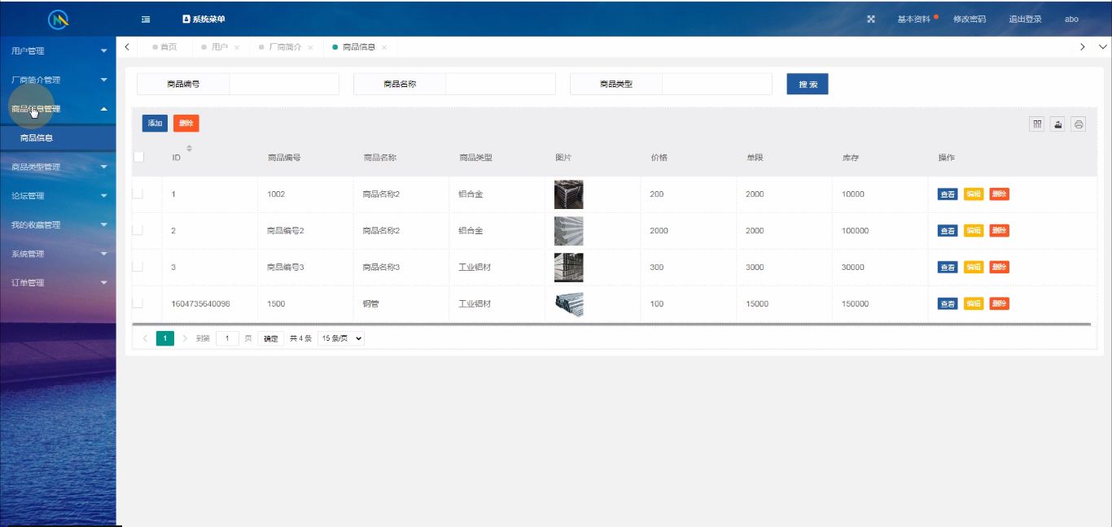The width and height of the screenshot is (1112, 527).
Task: Expand the 用户管理 menu
Action: tap(58, 50)
